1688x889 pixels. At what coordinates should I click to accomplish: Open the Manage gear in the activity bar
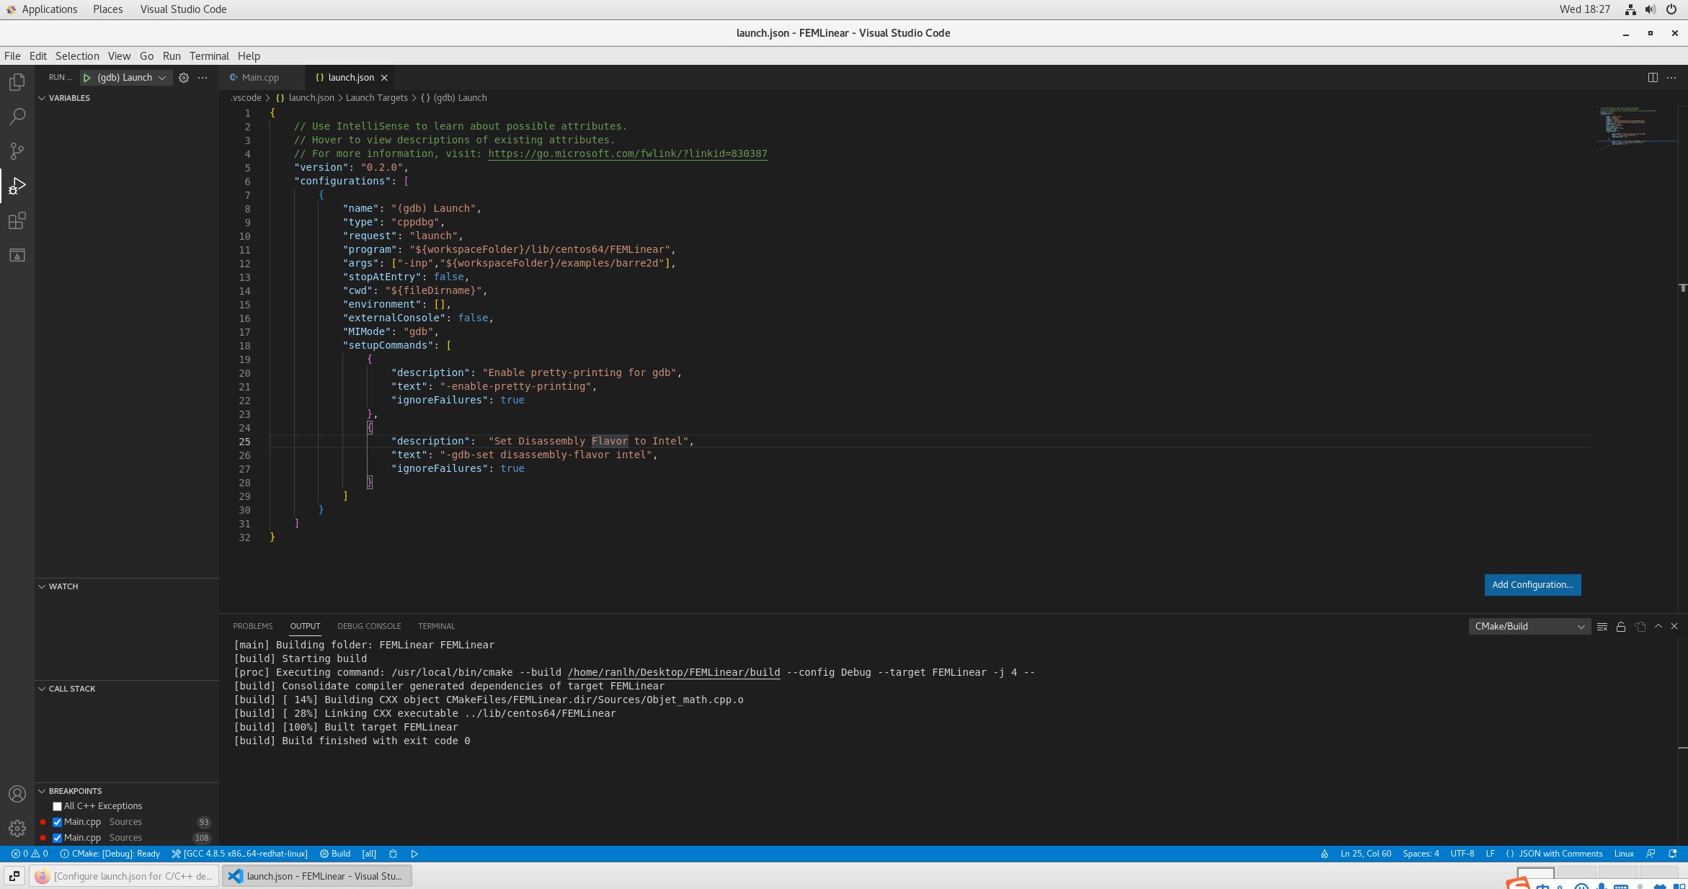pos(17,828)
